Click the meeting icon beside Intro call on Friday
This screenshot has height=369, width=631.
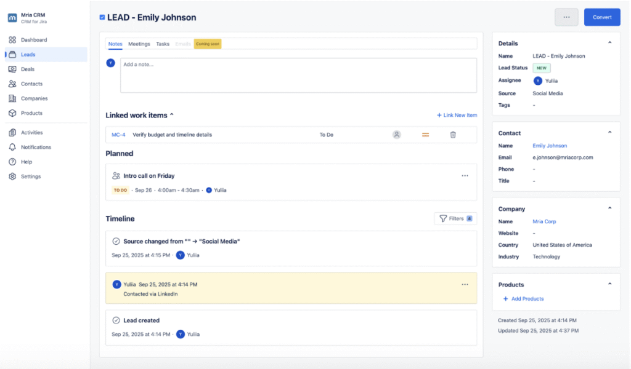[116, 175]
